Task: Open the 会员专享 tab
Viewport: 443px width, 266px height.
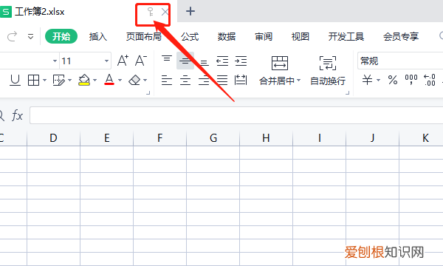Action: tap(401, 36)
